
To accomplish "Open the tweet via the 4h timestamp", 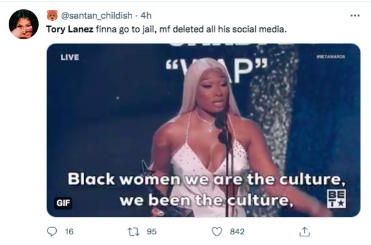I will (x=146, y=16).
